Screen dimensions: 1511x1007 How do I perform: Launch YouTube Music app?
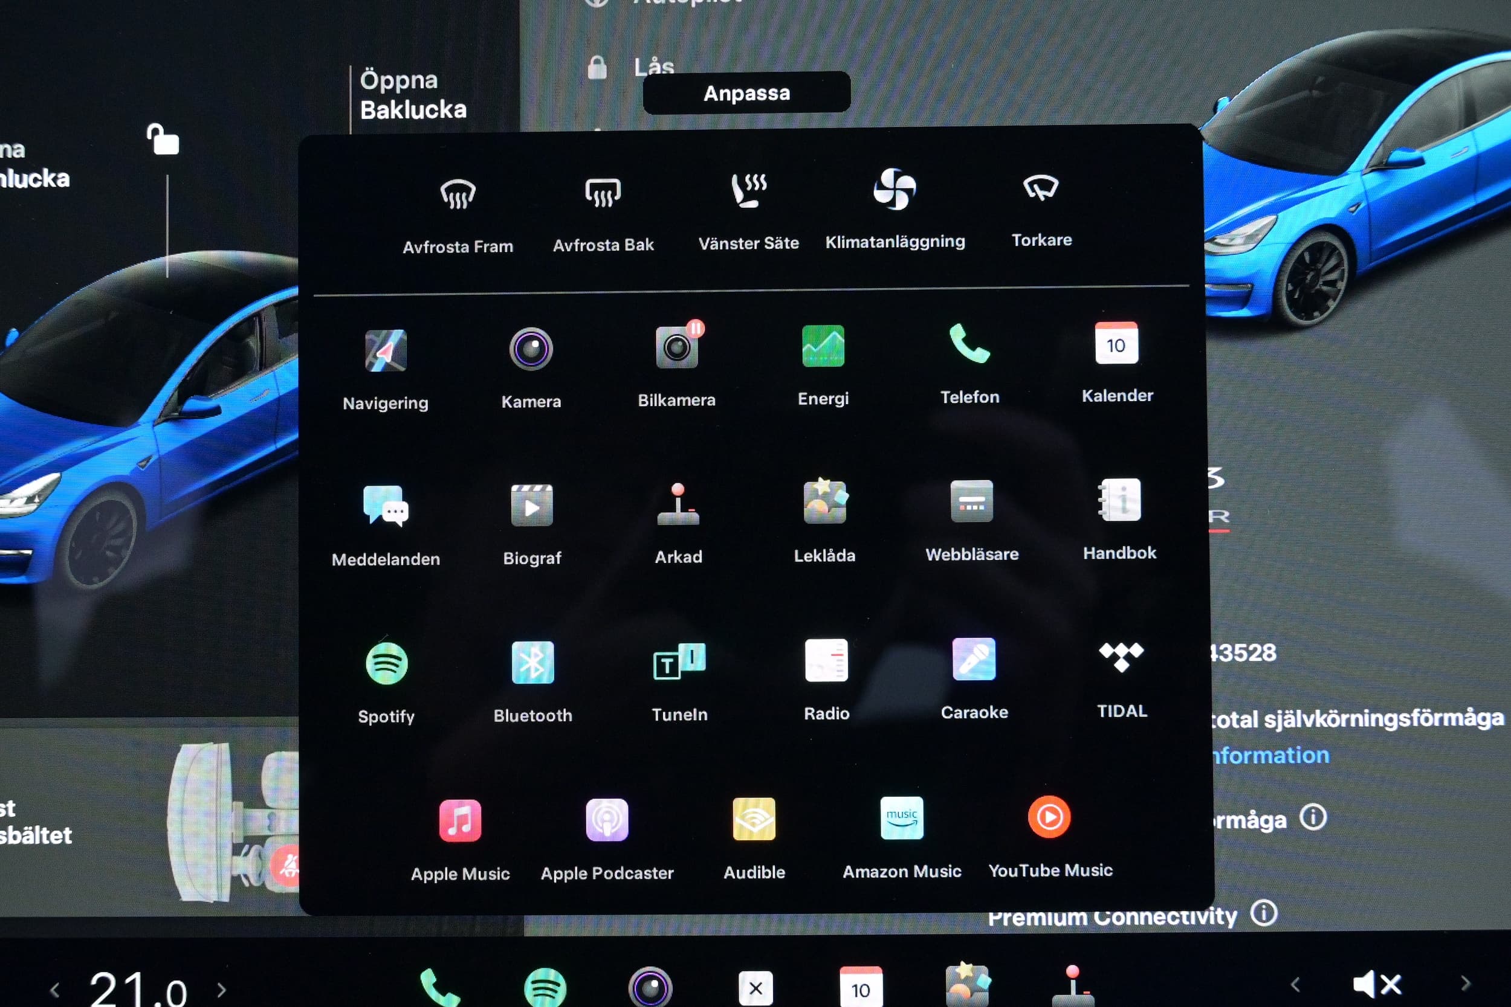[x=1049, y=817]
